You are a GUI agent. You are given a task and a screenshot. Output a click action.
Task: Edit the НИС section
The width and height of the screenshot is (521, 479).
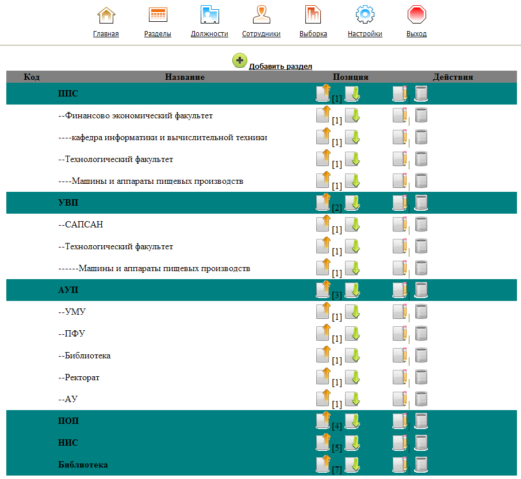click(x=400, y=443)
